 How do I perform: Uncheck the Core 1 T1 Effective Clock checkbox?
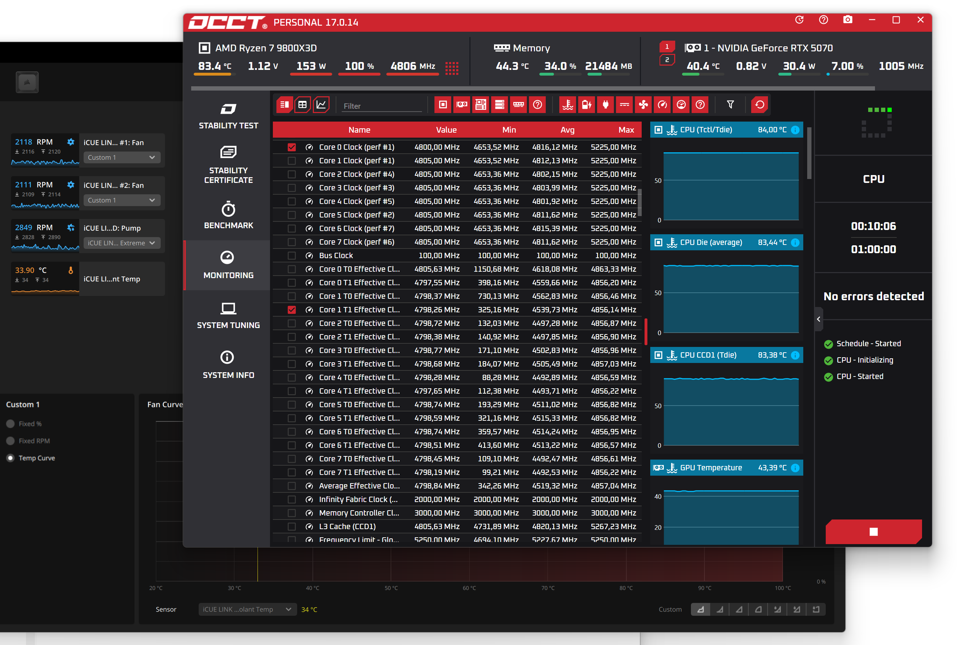pos(292,310)
